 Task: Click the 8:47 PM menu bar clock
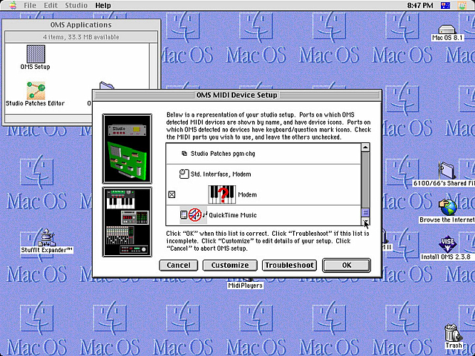click(x=420, y=5)
